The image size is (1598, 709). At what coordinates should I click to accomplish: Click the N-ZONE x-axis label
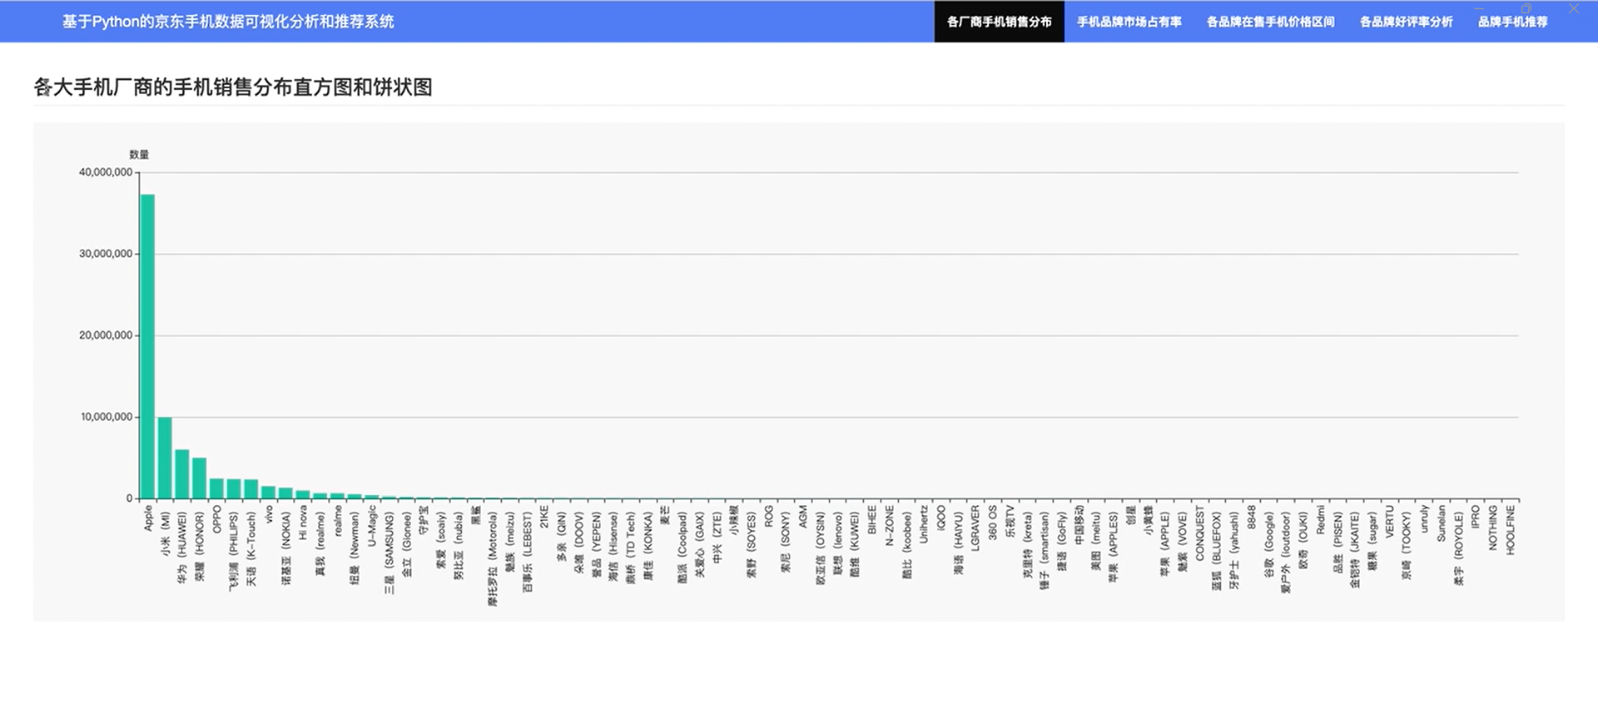(x=889, y=526)
